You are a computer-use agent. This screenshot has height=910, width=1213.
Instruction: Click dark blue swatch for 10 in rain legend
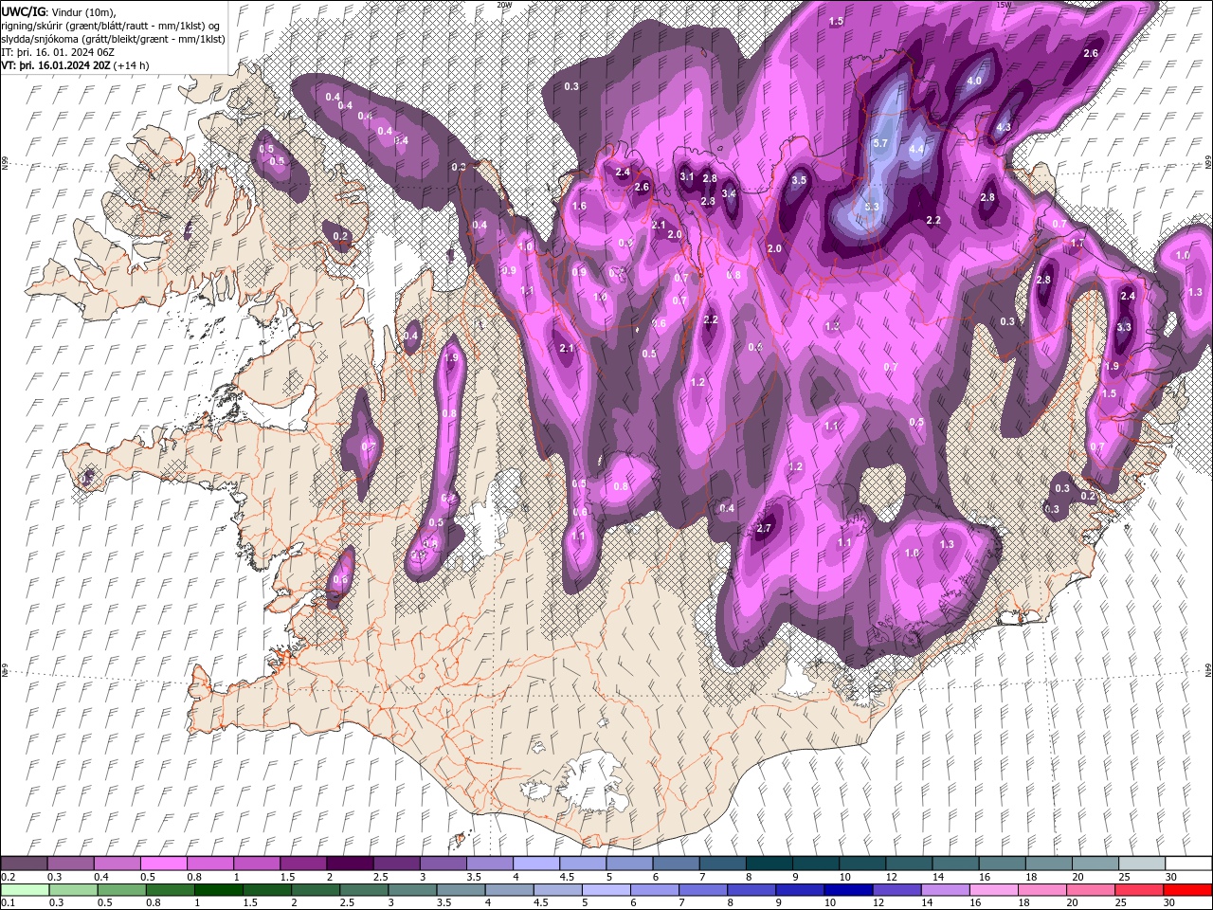click(850, 890)
